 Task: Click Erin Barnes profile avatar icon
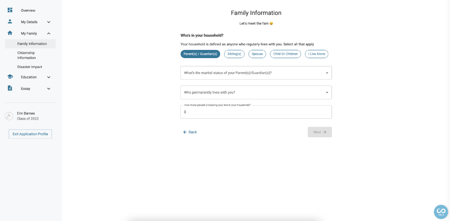pyautogui.click(x=9, y=116)
